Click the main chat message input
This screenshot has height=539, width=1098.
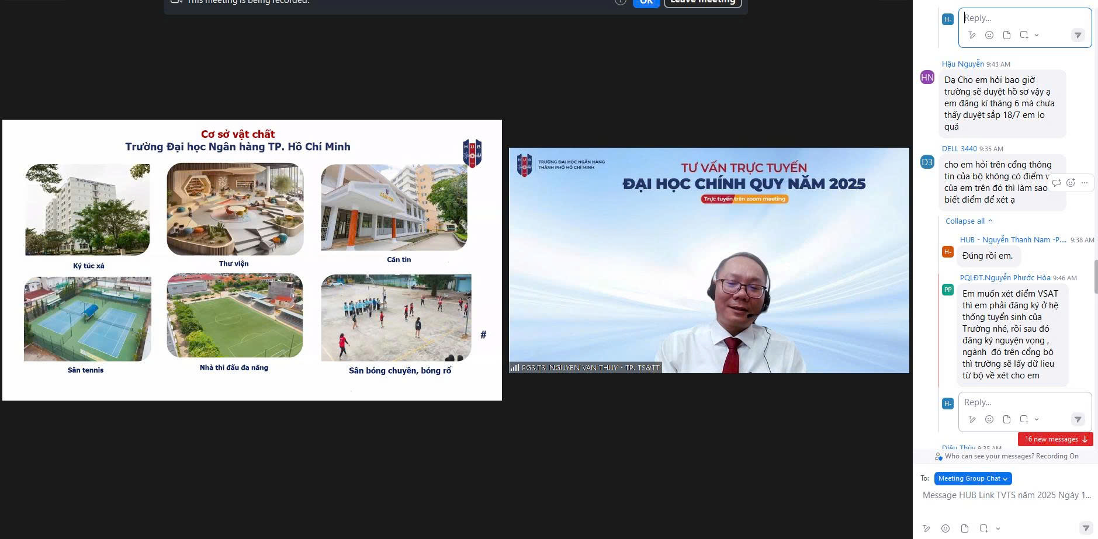tap(1007, 495)
